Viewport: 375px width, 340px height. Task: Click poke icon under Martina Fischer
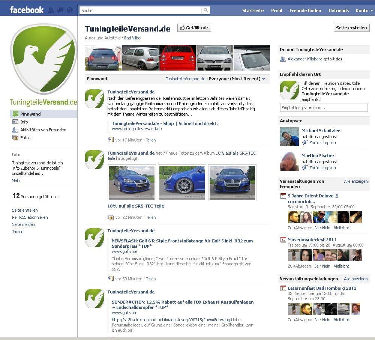tap(304, 168)
